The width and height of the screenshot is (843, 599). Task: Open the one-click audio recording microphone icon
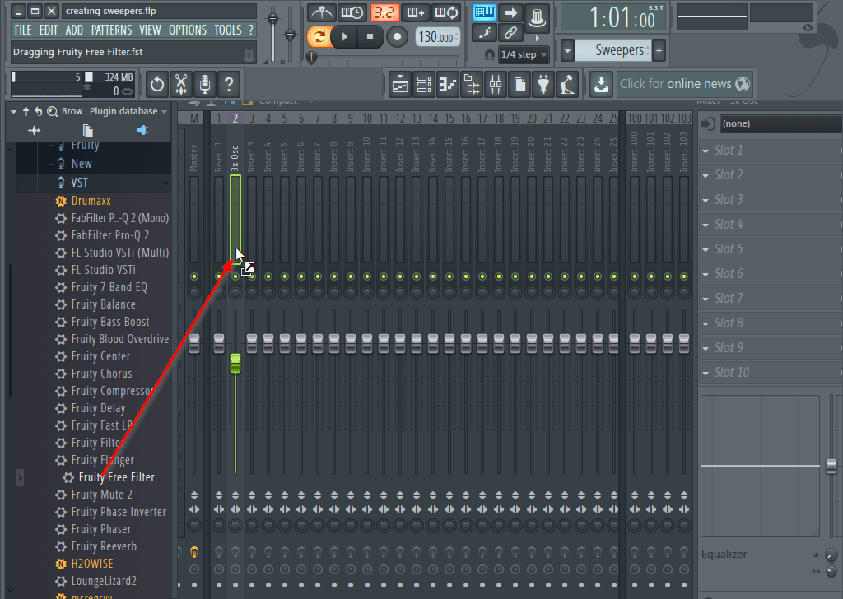pyautogui.click(x=205, y=85)
